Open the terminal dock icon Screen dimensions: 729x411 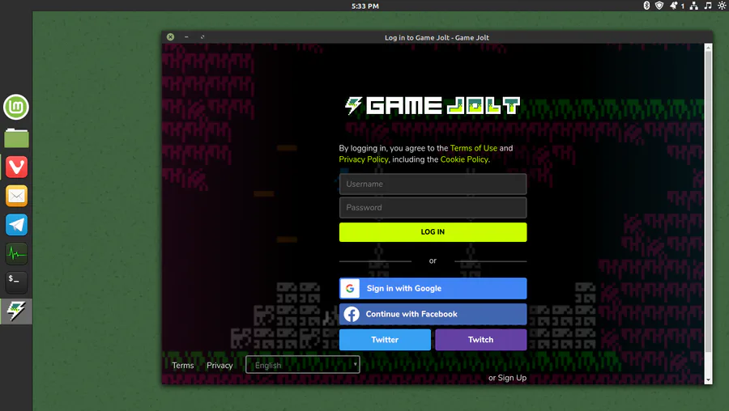point(16,282)
